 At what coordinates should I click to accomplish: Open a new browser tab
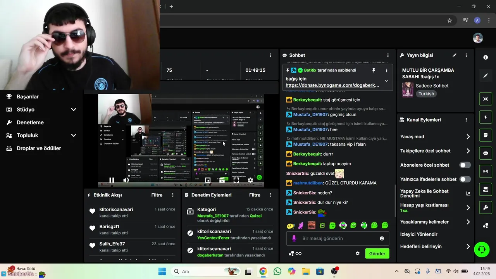click(x=171, y=6)
